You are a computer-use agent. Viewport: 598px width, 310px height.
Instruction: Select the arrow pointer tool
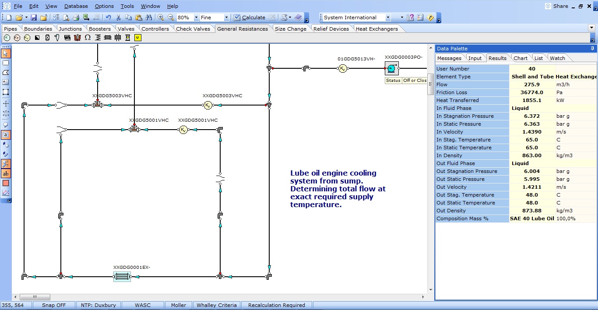(6, 53)
